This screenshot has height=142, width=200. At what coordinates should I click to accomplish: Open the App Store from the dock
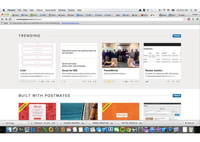pyautogui.click(x=152, y=130)
